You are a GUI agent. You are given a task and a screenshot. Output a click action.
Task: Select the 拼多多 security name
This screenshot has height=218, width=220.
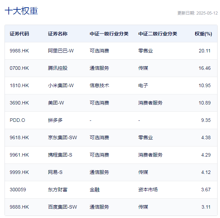55,120
